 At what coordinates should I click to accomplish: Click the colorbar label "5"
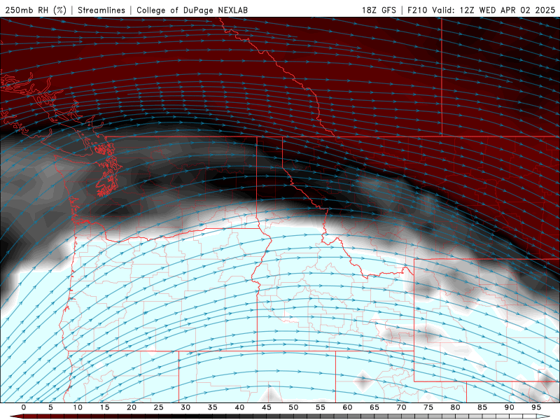(x=50, y=407)
